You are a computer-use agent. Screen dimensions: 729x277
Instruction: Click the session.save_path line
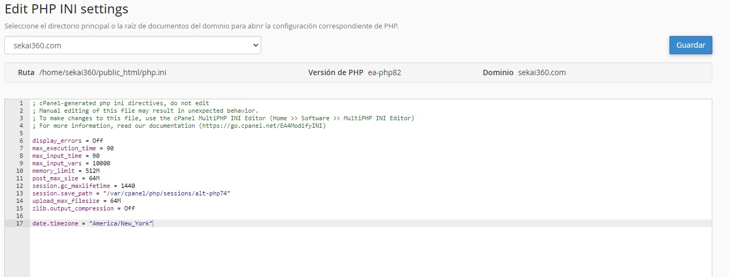coord(131,193)
